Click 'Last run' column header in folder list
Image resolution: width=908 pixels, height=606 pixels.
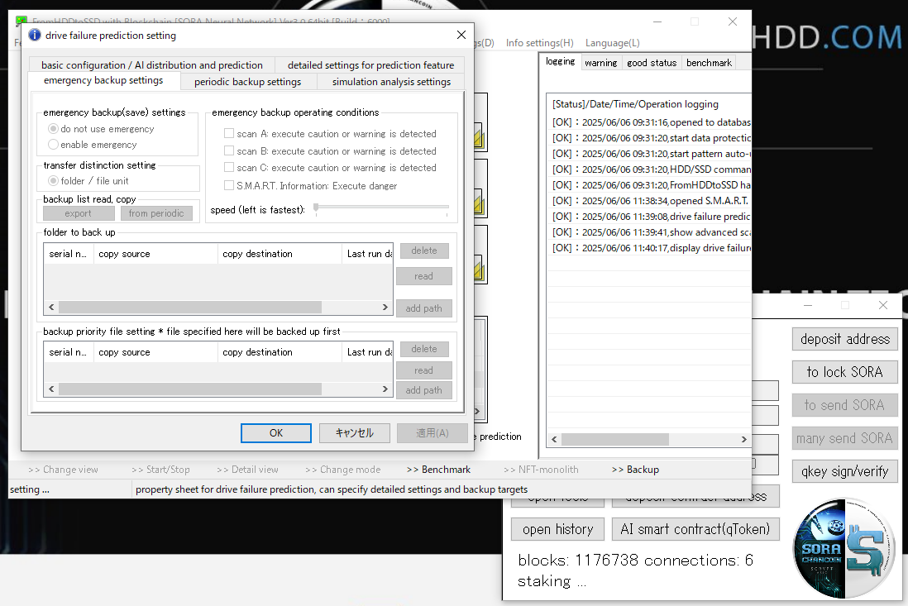pyautogui.click(x=368, y=254)
